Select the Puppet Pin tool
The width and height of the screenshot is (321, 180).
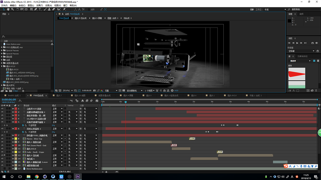pos(64,9)
